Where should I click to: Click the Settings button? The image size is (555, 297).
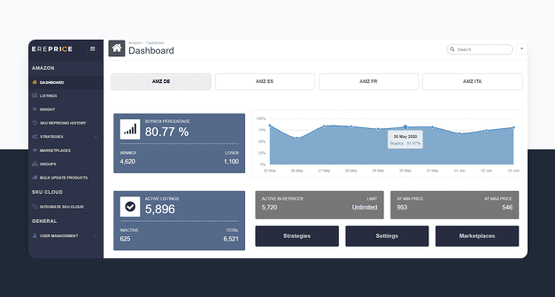tap(387, 236)
